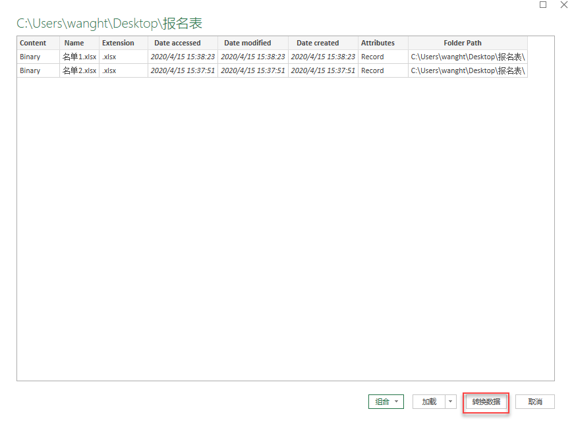Screen dimensions: 574x428
Task: Click the 名单2.xlsx name cell
Action: click(79, 70)
